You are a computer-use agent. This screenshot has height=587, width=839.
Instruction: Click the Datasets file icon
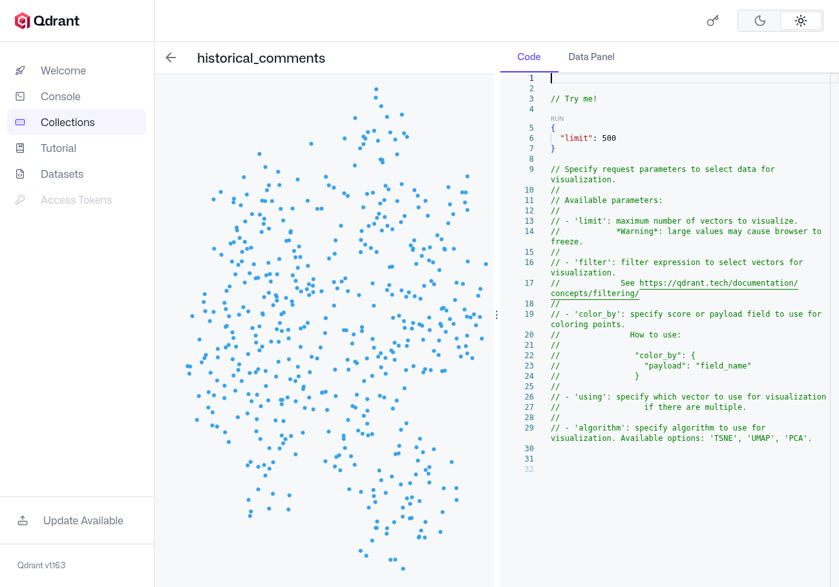click(x=20, y=174)
